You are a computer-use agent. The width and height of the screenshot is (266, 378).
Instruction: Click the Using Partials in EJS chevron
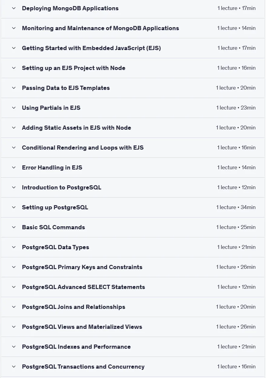[14, 108]
